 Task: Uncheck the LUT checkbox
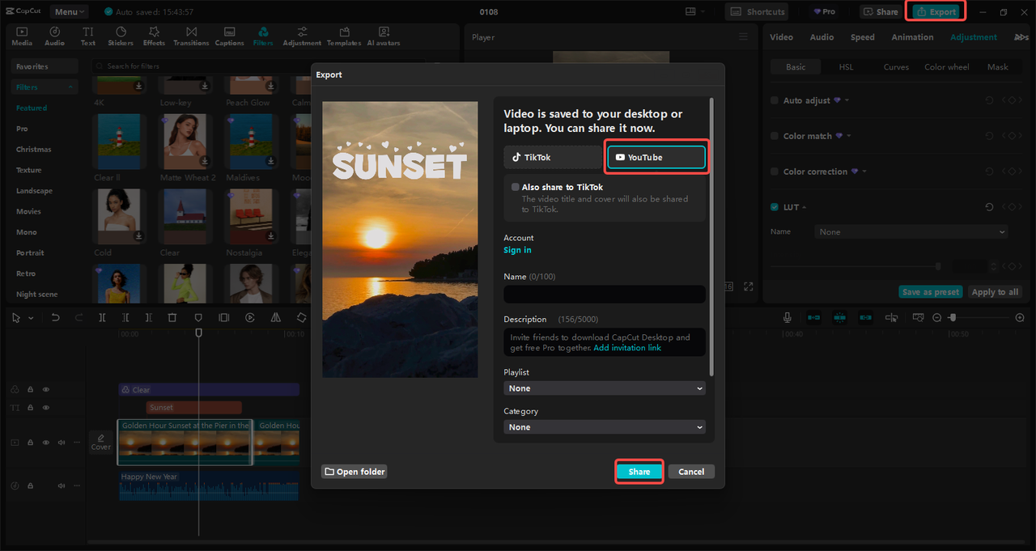click(x=775, y=207)
